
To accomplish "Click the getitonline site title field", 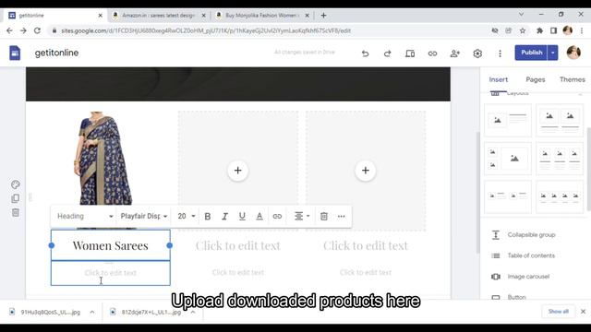I will point(57,53).
